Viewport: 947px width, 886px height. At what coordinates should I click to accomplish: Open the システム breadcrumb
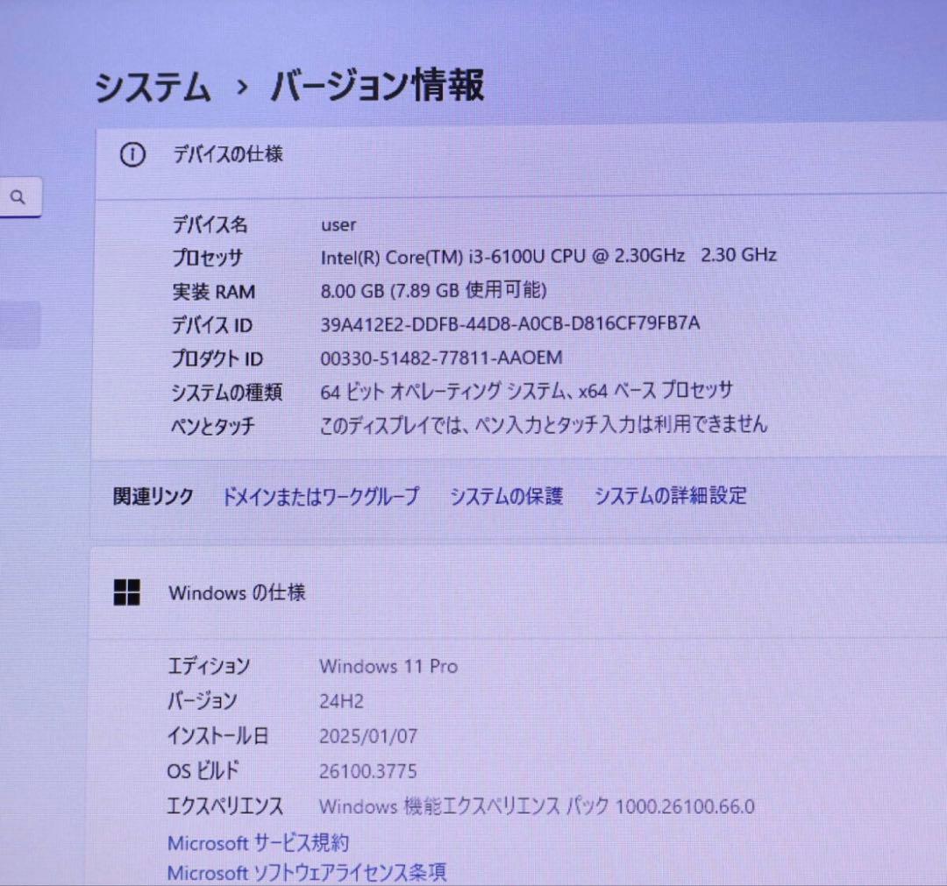point(154,86)
